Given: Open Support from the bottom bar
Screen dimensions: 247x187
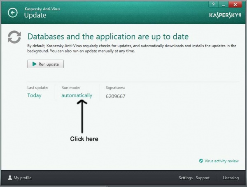Looking at the screenshot, I should click(x=203, y=178).
